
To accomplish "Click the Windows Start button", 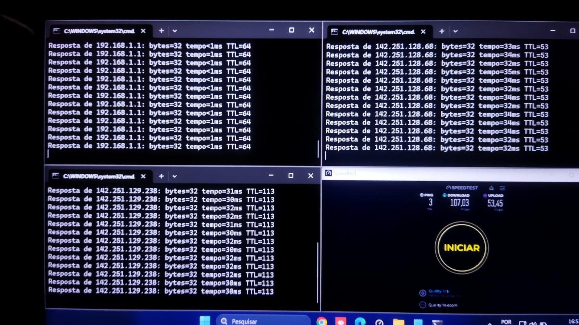I will 205,321.
